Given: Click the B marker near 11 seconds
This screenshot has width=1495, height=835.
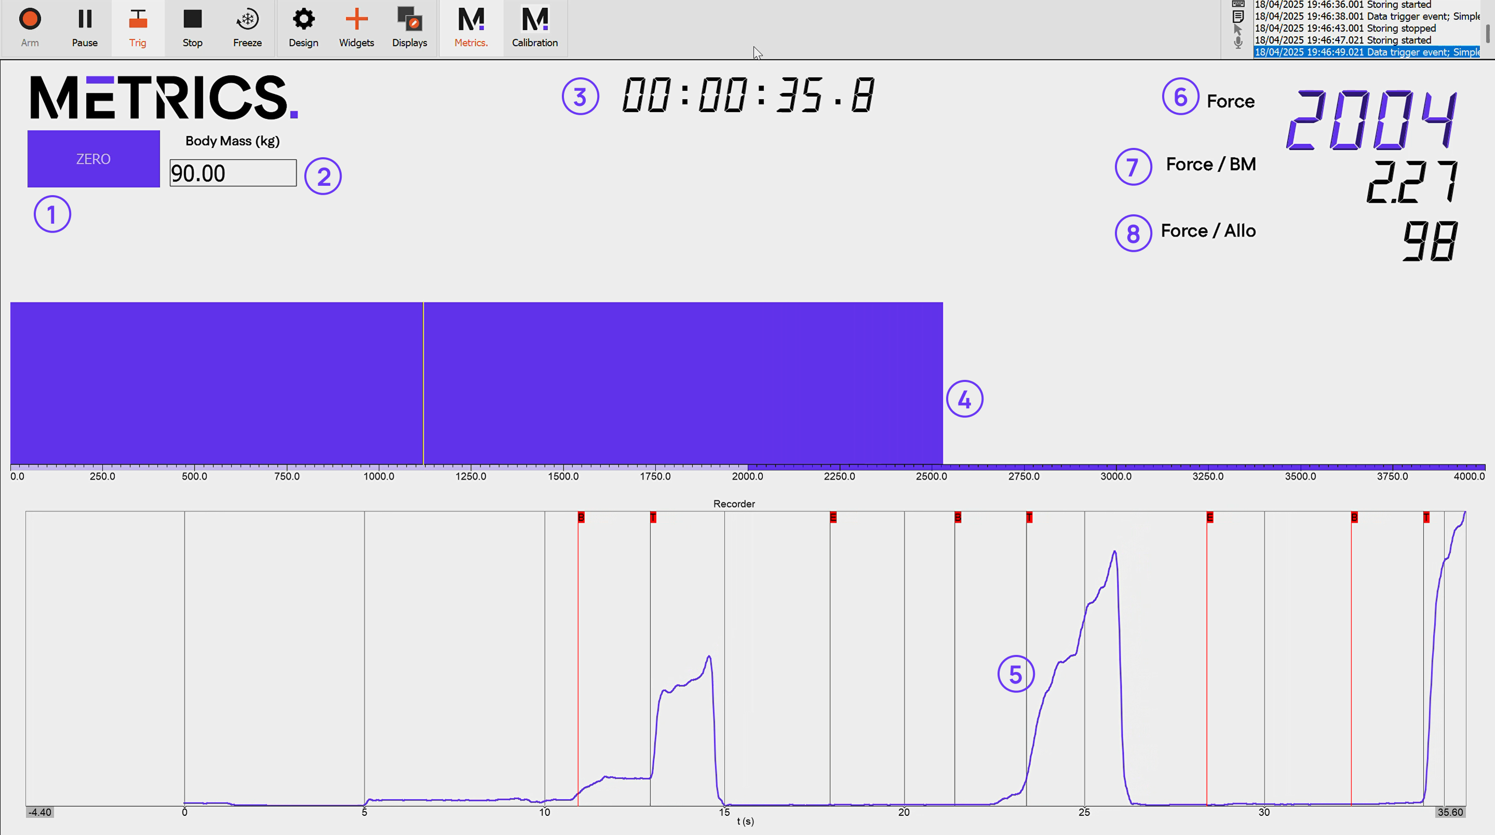Looking at the screenshot, I should pos(581,517).
